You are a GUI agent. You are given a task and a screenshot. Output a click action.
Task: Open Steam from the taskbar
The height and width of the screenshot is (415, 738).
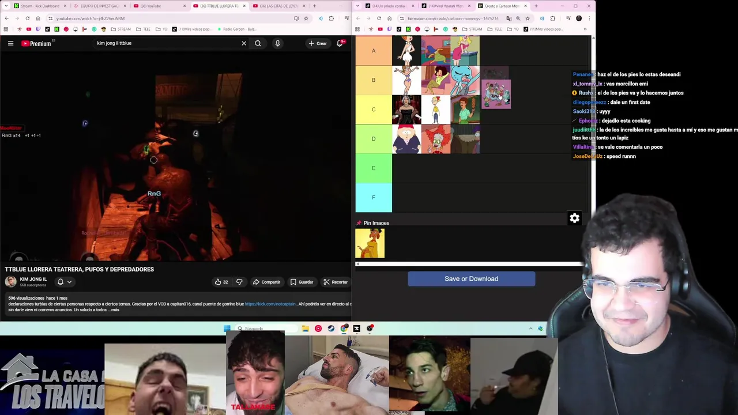tap(331, 329)
